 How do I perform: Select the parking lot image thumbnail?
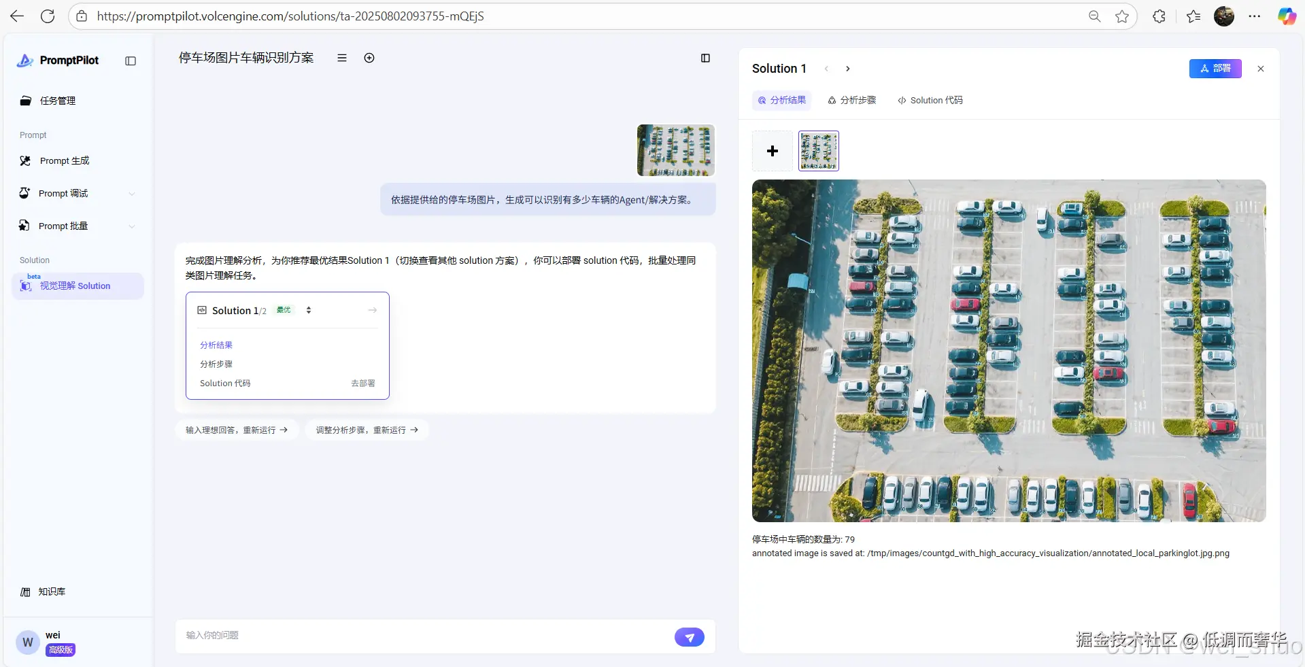click(818, 151)
